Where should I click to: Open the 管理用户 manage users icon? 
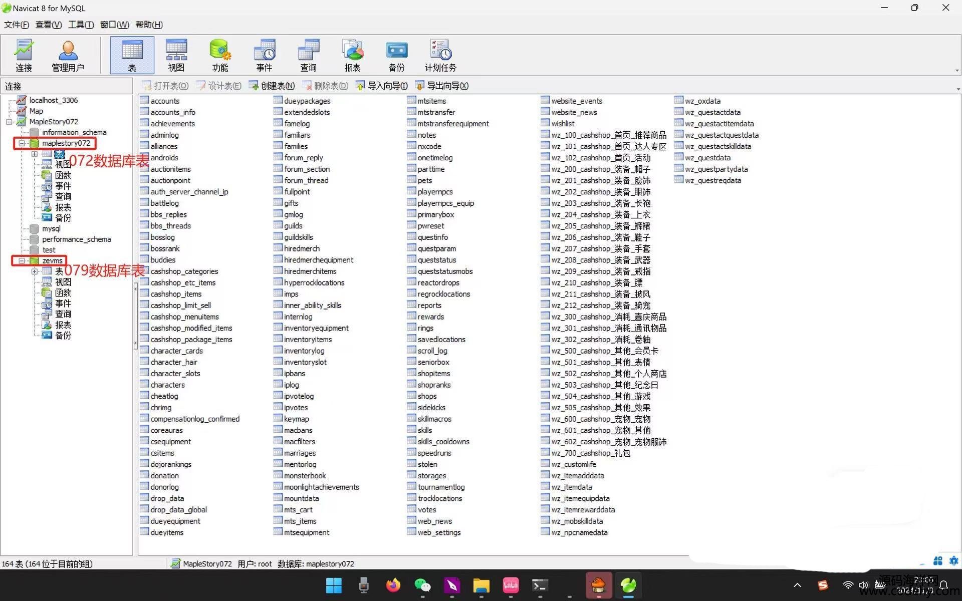(68, 55)
